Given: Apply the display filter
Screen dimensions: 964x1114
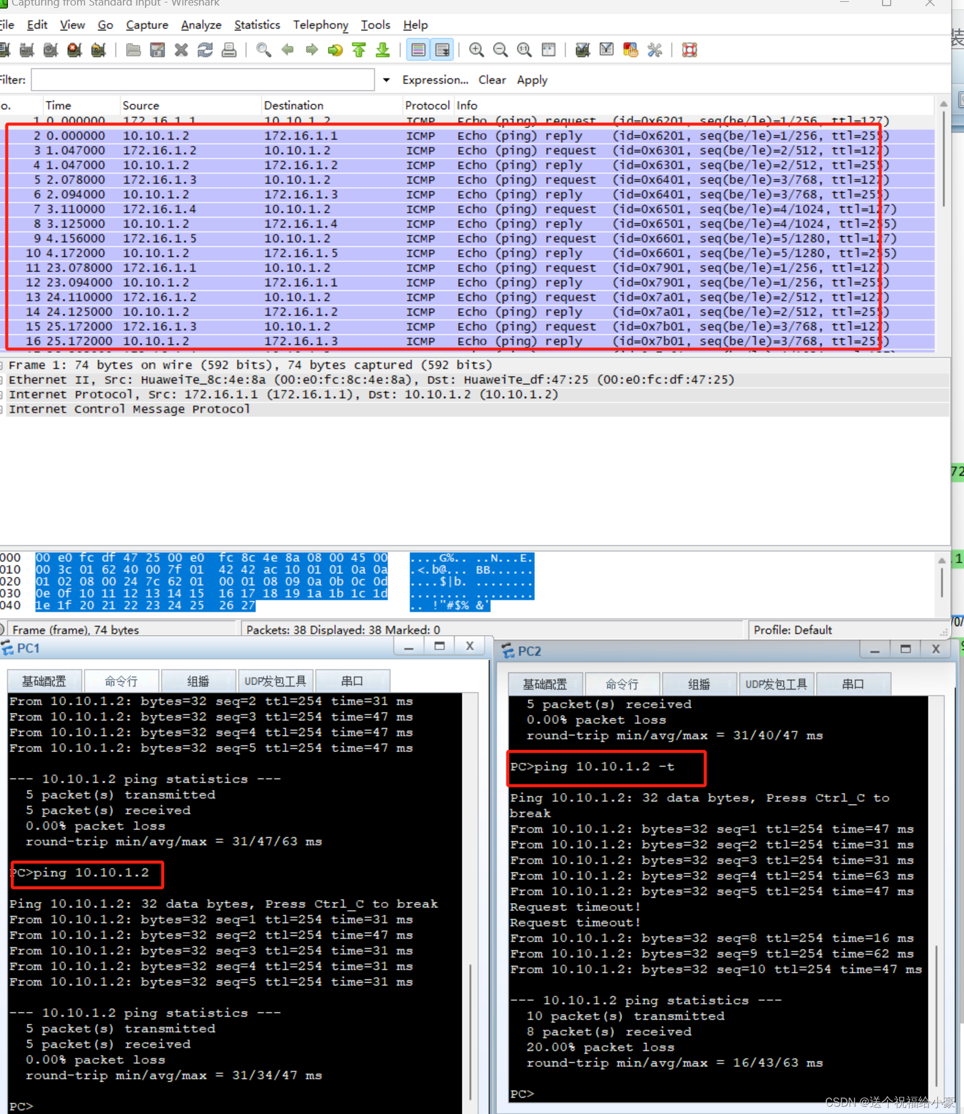Looking at the screenshot, I should (x=532, y=80).
